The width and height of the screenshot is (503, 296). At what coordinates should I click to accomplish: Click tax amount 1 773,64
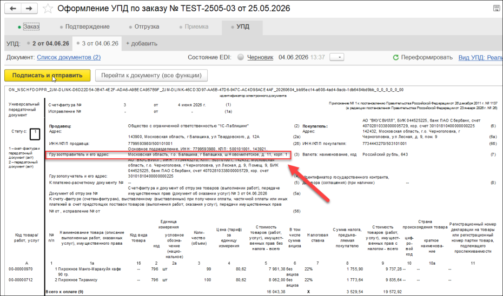click(355, 280)
